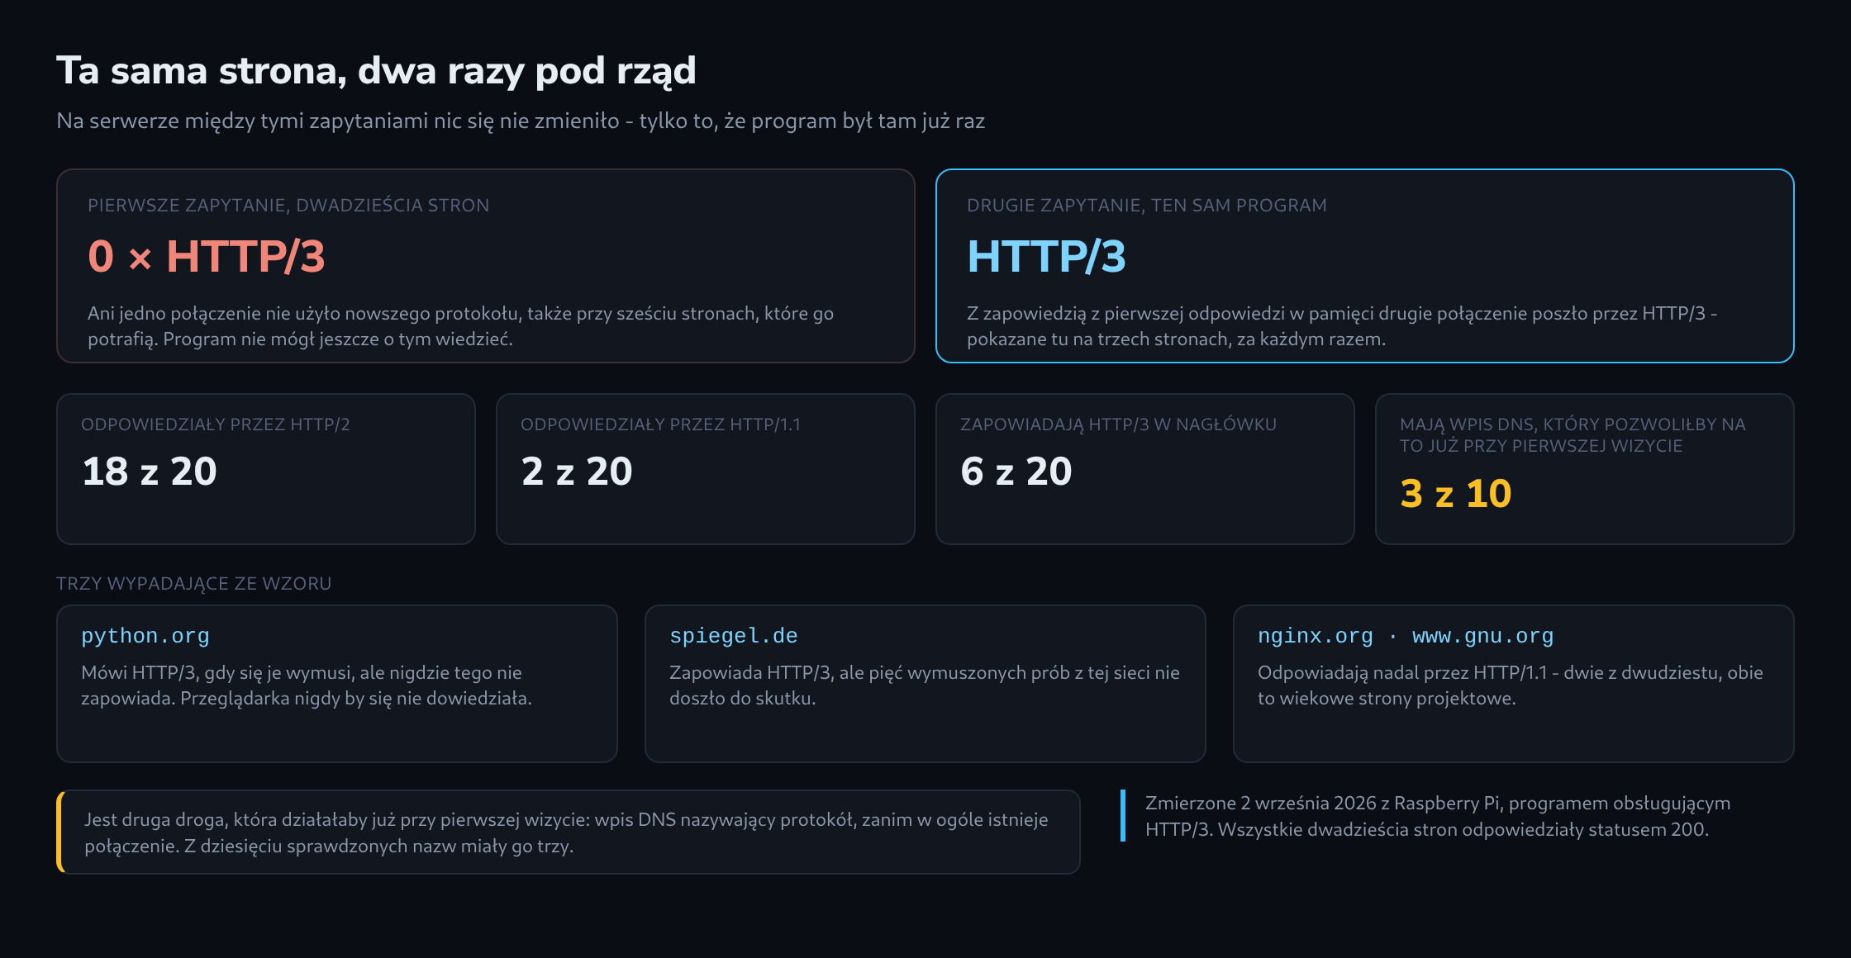Click the text starting "Odpowiadają nadal przez HTTP/1.1"
Viewport: 1851px width, 958px height.
click(1511, 685)
